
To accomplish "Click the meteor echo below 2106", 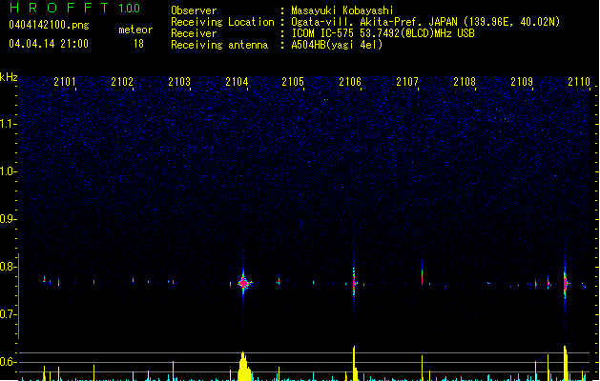I will point(354,283).
